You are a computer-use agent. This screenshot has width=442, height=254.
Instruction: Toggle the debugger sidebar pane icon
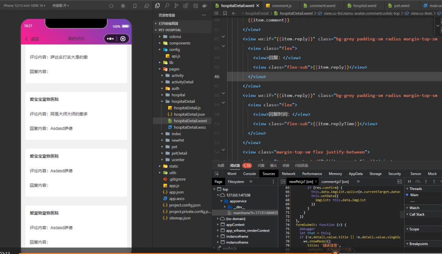pos(399,182)
